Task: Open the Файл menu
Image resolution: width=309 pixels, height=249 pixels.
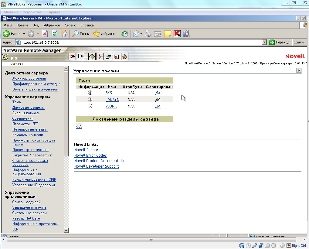Action: [8, 25]
